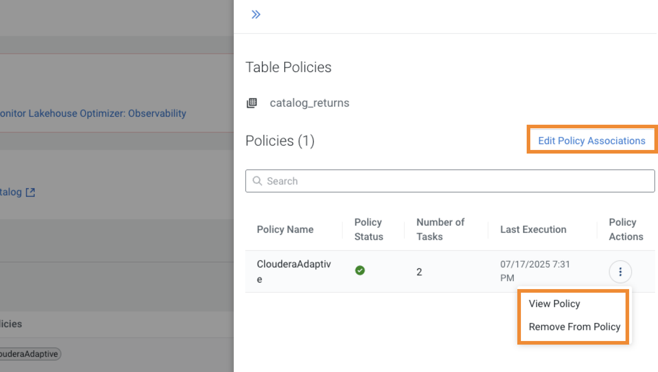The height and width of the screenshot is (372, 658).
Task: Click the table grid icon beside catalog_returns
Action: [x=252, y=103]
